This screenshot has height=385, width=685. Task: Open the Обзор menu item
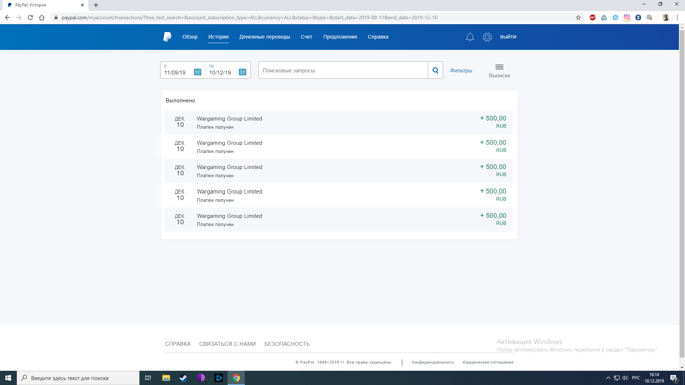tap(190, 37)
